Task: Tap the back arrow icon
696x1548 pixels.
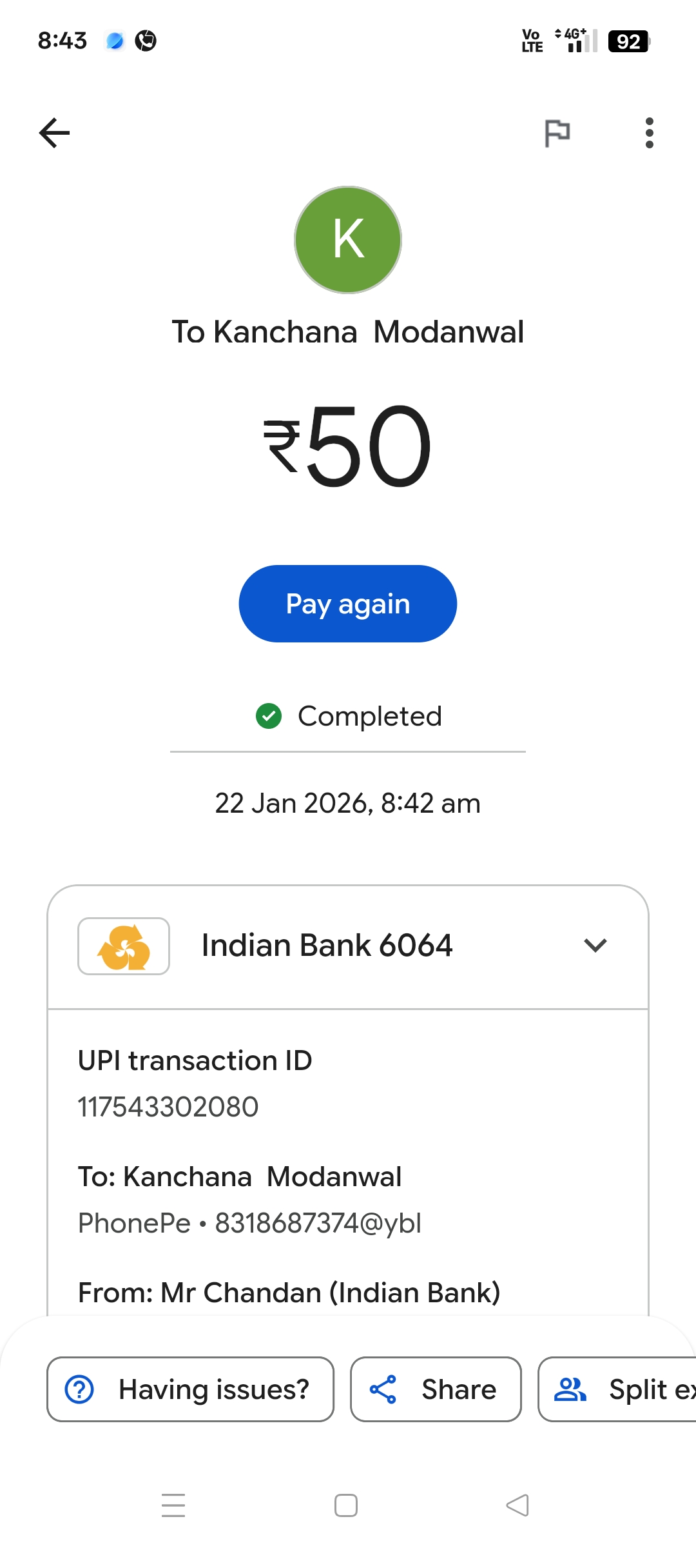Action: point(55,133)
